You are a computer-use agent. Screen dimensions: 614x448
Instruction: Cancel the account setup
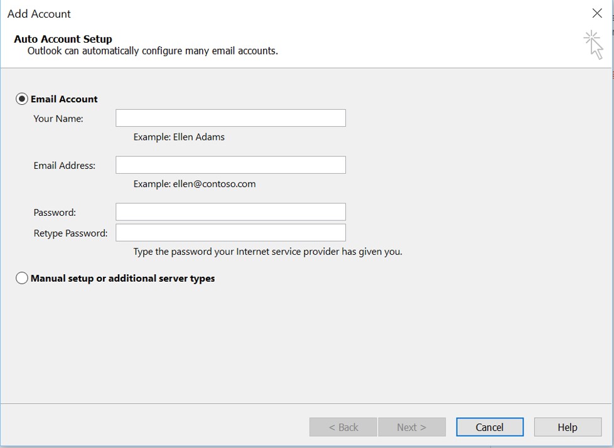(490, 427)
